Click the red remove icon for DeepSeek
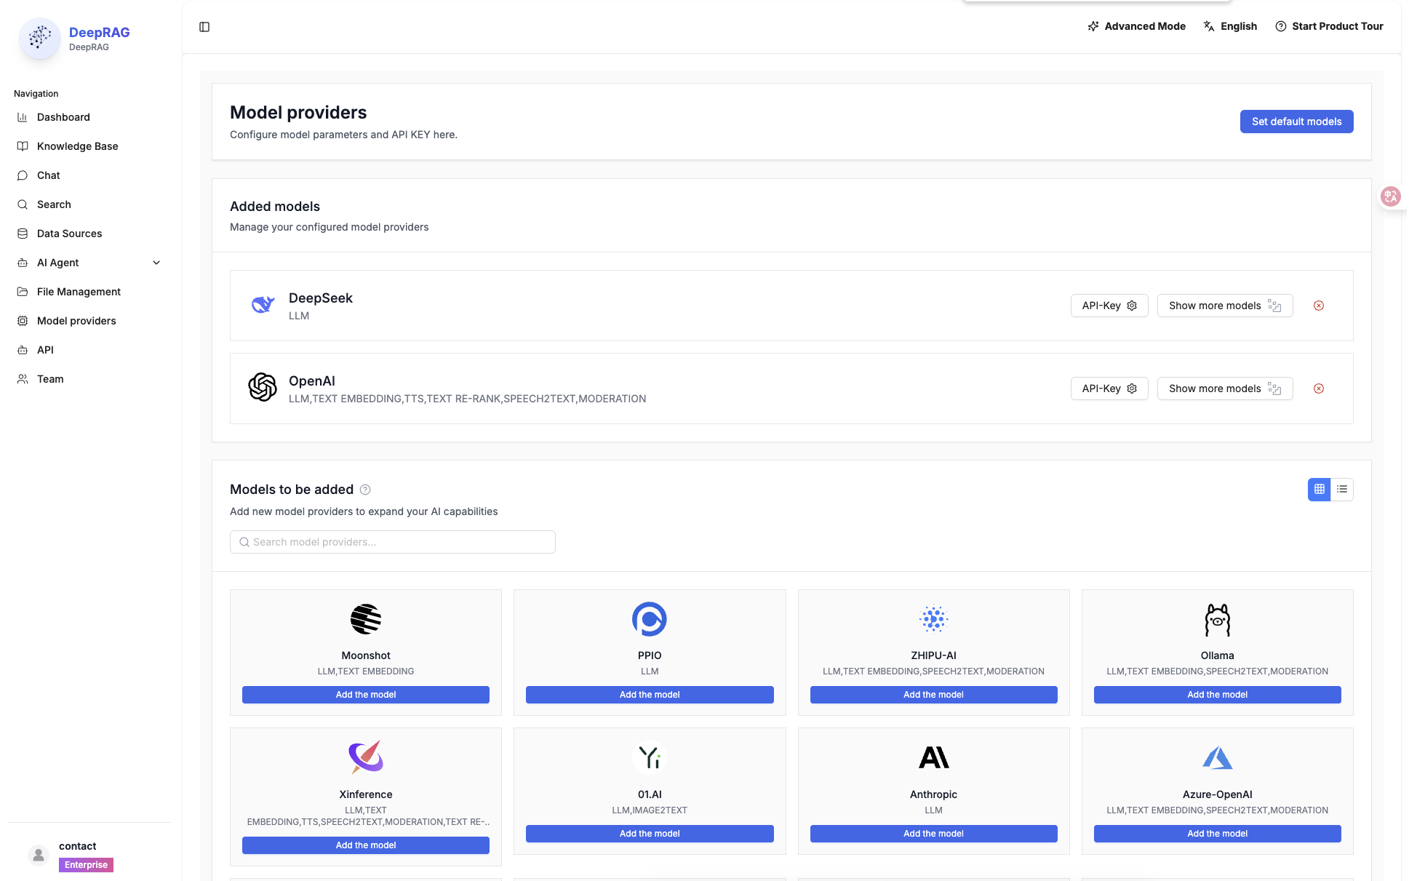The height and width of the screenshot is (881, 1409). coord(1318,306)
